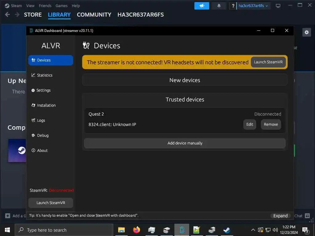Close the ALVR Dashboard window
The height and width of the screenshot is (236, 315).
(x=287, y=30)
